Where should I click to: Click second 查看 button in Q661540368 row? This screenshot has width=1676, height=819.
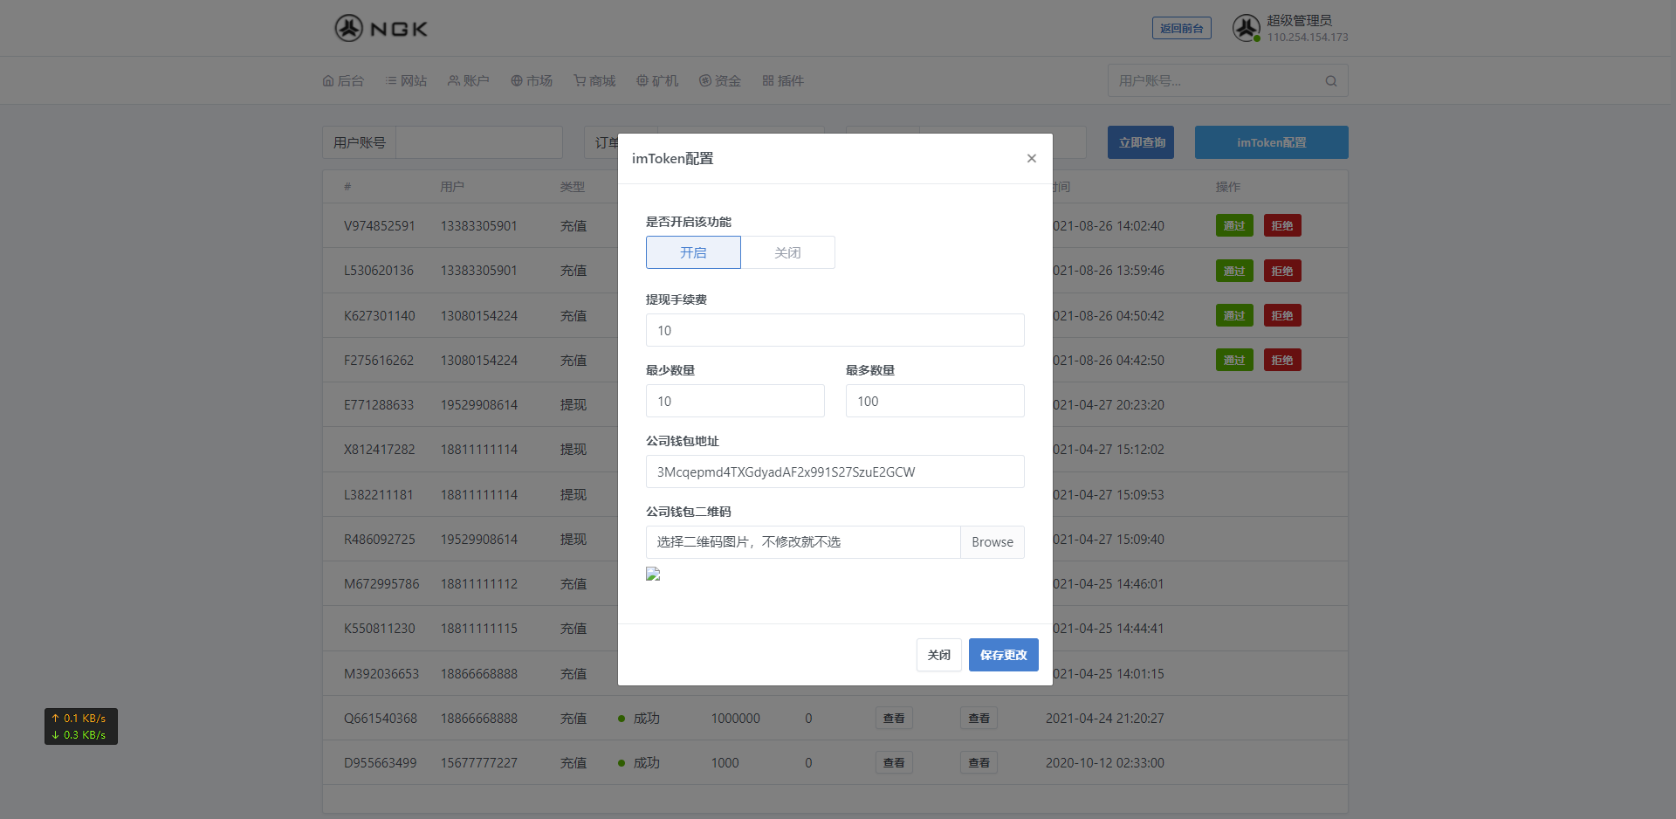tap(979, 718)
